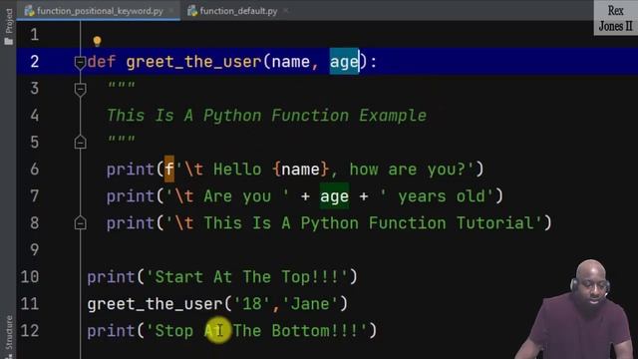
Task: Click highlighted 'f' prefix on line 6
Action: tap(169, 169)
